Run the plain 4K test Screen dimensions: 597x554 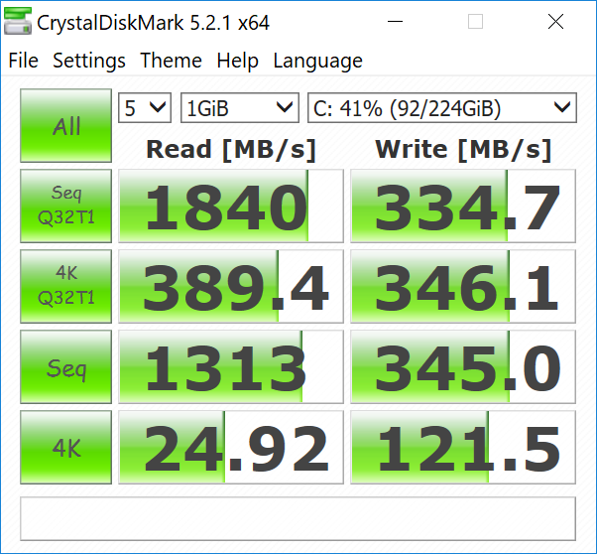click(x=65, y=447)
